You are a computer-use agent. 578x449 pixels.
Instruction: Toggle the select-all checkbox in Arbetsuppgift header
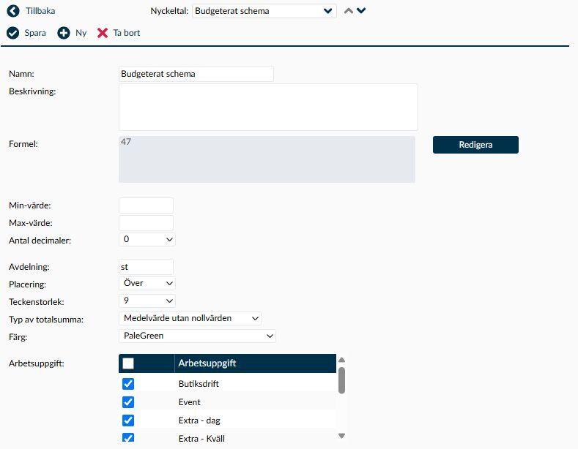point(128,363)
